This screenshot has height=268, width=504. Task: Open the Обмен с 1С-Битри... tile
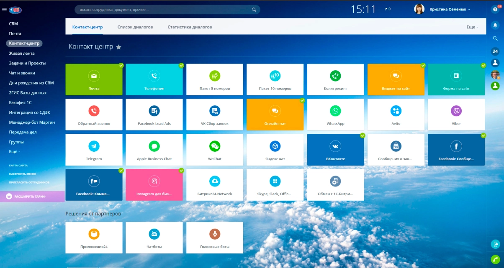tap(336, 185)
